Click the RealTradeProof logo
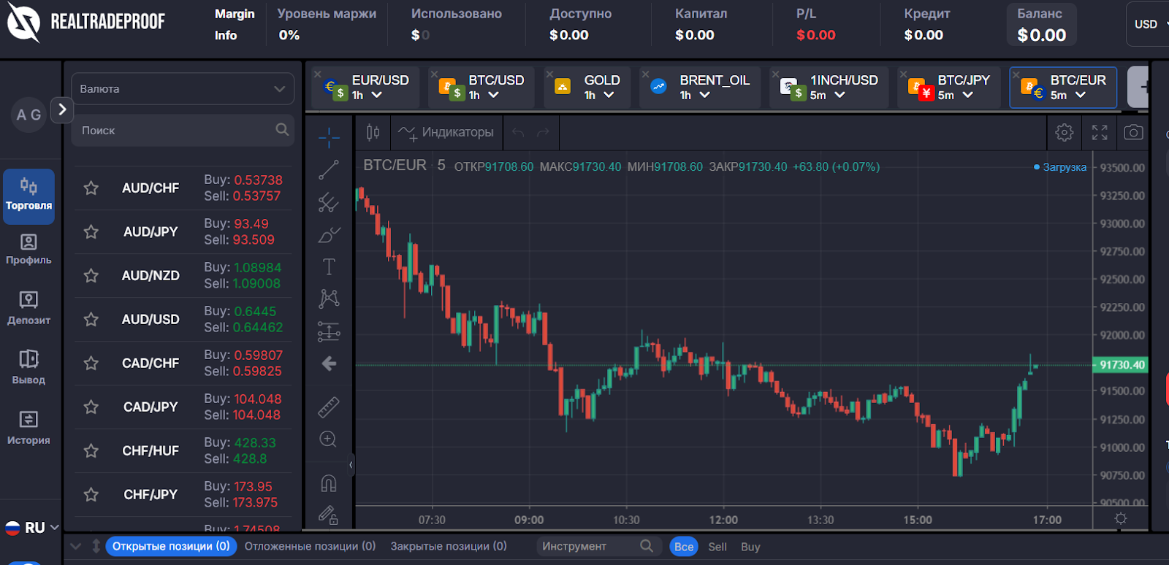 [86, 22]
